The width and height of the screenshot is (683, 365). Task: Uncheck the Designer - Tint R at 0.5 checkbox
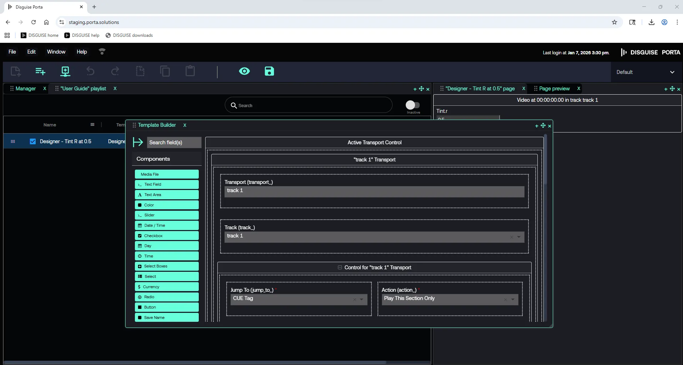[33, 141]
